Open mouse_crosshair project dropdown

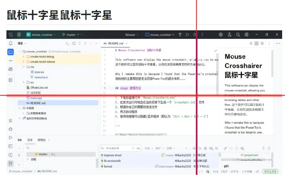click(41, 35)
